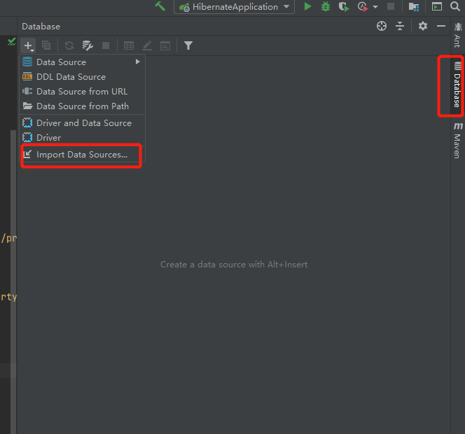Click the plus button to add data source
The height and width of the screenshot is (434, 465).
[x=28, y=45]
